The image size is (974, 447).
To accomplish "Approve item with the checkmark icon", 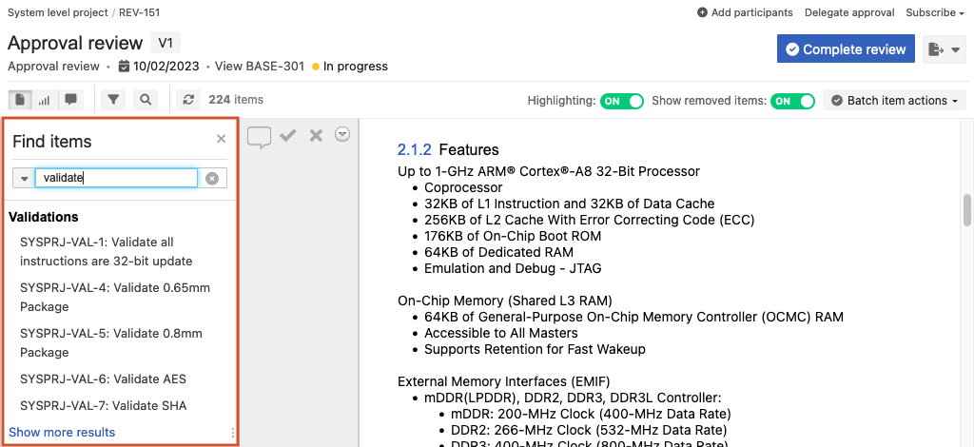I will (x=288, y=136).
